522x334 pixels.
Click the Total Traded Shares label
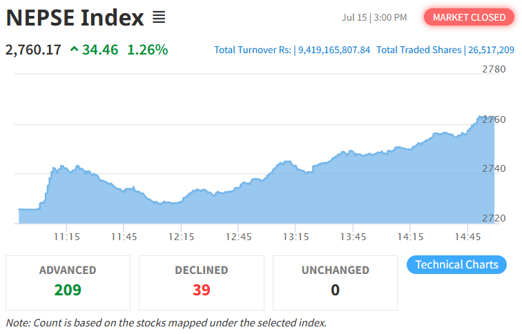418,50
